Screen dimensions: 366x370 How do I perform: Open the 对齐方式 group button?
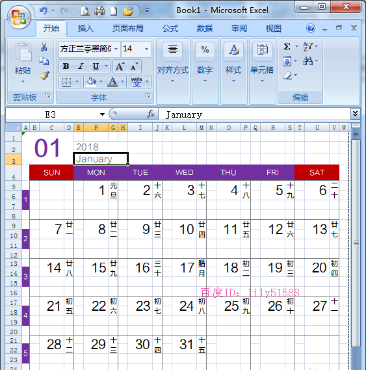click(x=173, y=71)
